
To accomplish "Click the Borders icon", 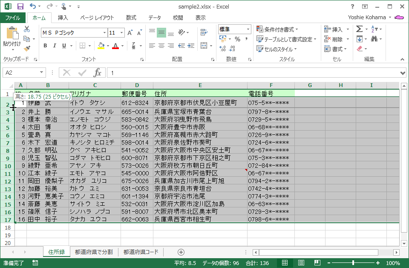I will tap(82, 46).
